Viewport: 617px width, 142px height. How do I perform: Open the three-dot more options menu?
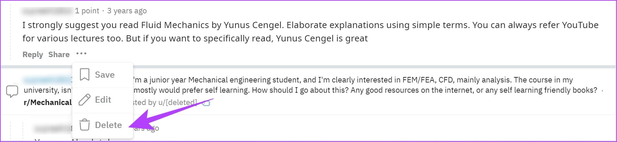tap(81, 54)
